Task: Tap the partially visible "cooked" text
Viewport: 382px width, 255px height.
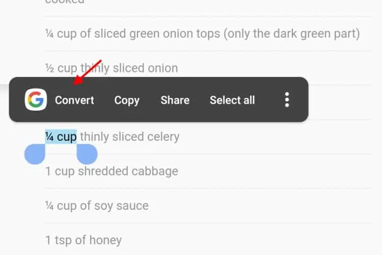Action: 65,2
